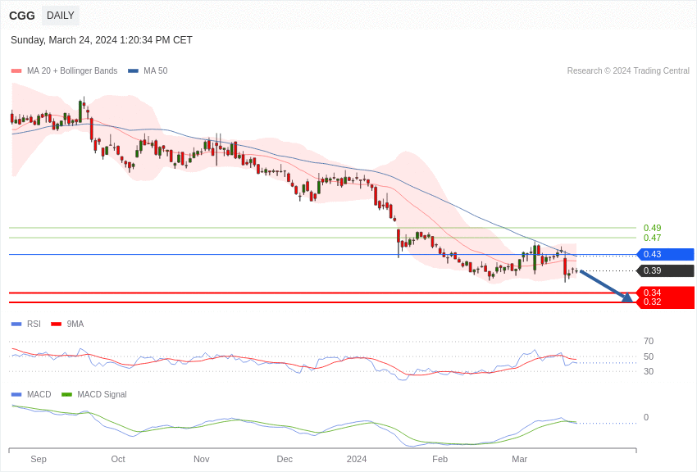This screenshot has height=472, width=697.
Task: Click the red 9MA legend swatch
Action: (57, 324)
